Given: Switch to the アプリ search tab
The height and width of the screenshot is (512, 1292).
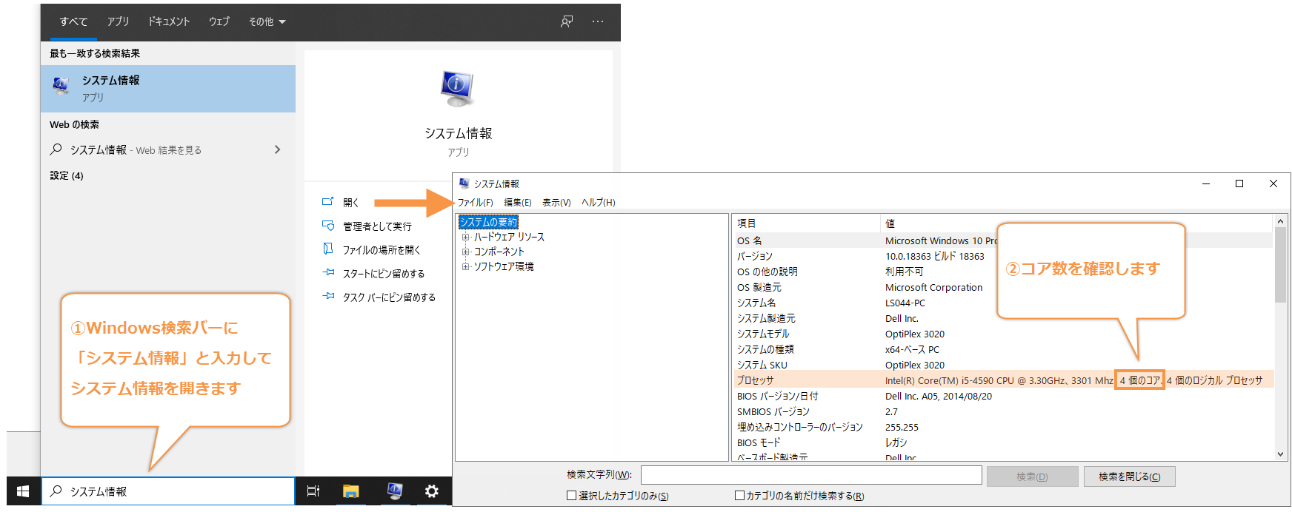Looking at the screenshot, I should tap(118, 21).
